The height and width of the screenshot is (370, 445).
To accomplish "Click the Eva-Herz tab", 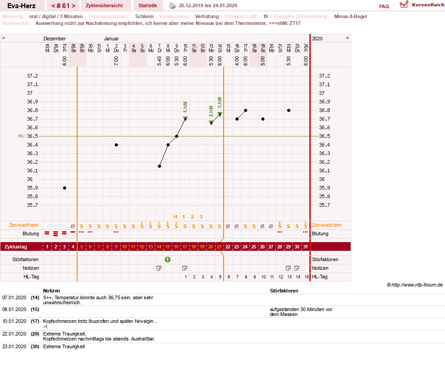I will point(22,5).
